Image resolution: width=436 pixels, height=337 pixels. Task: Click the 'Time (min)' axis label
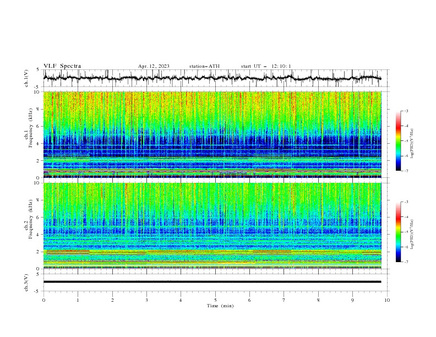[x=220, y=306]
